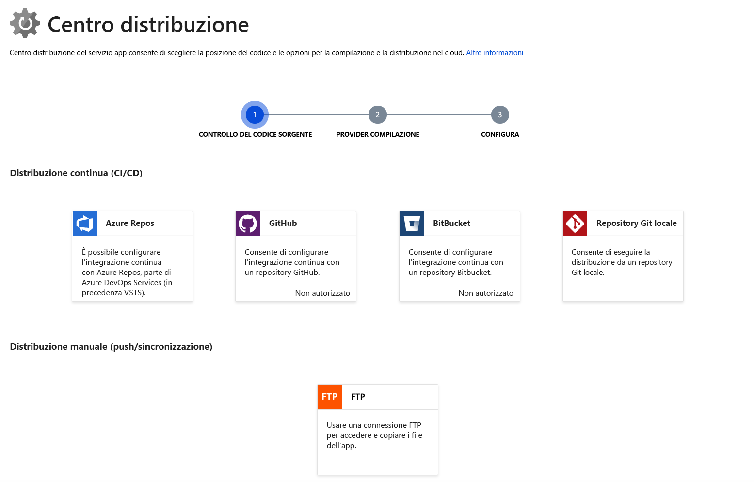Image resolution: width=754 pixels, height=482 pixels.
Task: Choose the Azure Repos card title
Action: point(130,223)
